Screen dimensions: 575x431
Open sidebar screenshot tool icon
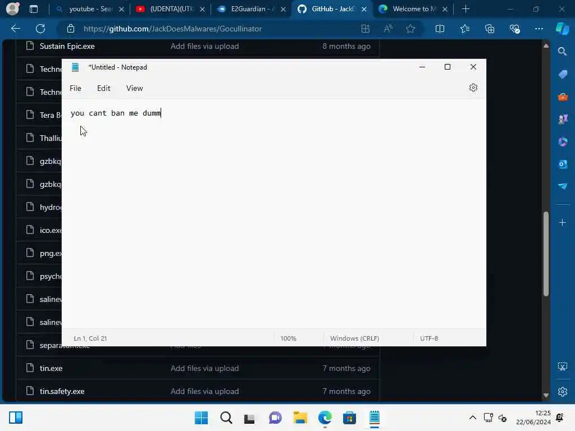562,366
